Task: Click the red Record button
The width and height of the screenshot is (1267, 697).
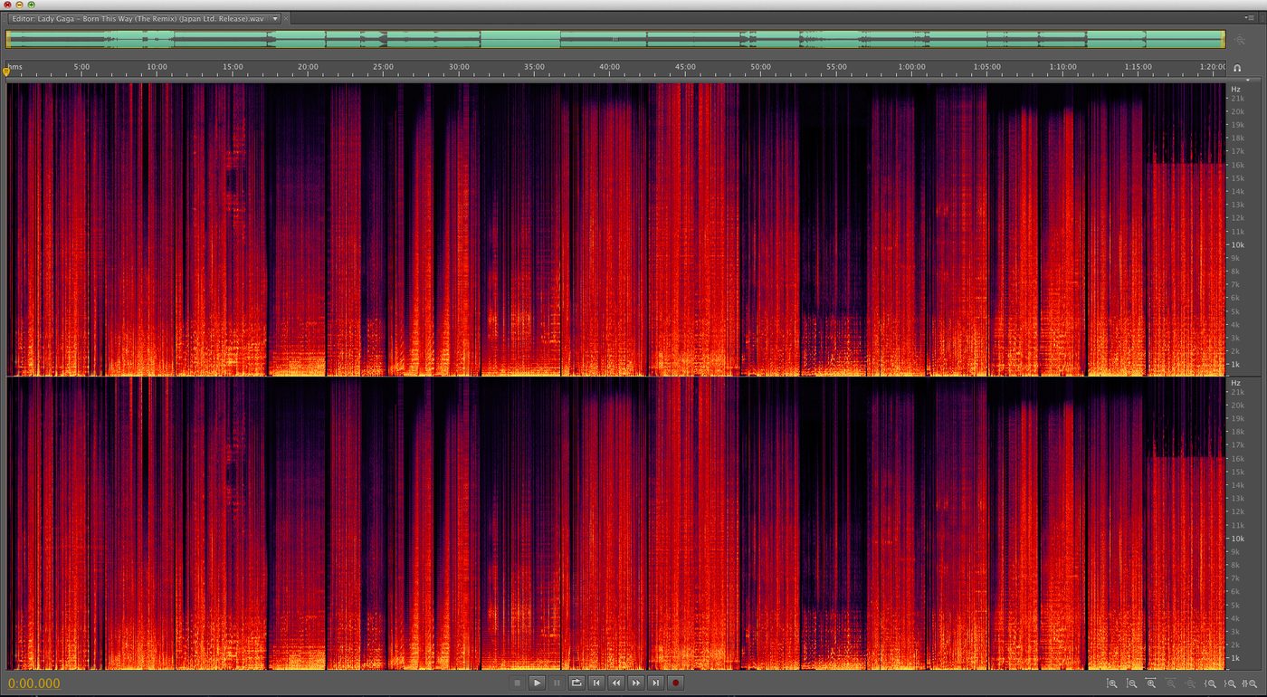Action: (676, 683)
